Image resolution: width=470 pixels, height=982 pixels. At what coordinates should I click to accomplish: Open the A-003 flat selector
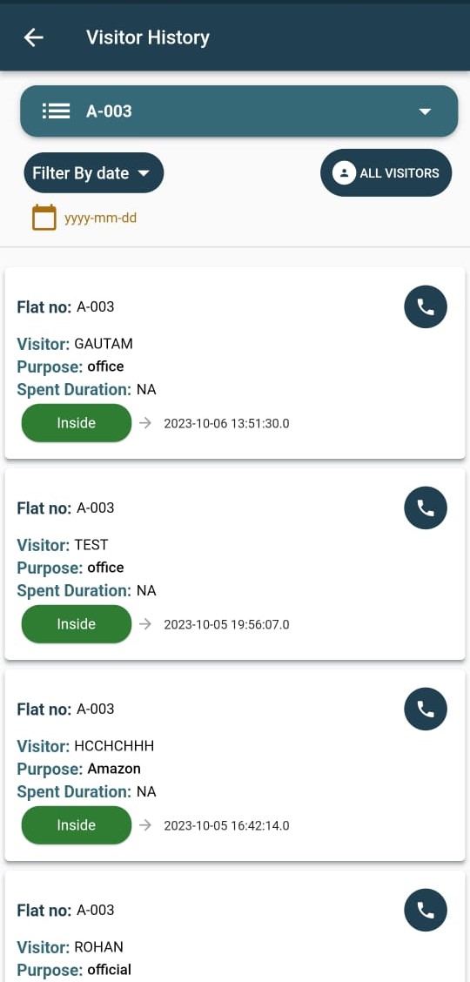coord(239,111)
